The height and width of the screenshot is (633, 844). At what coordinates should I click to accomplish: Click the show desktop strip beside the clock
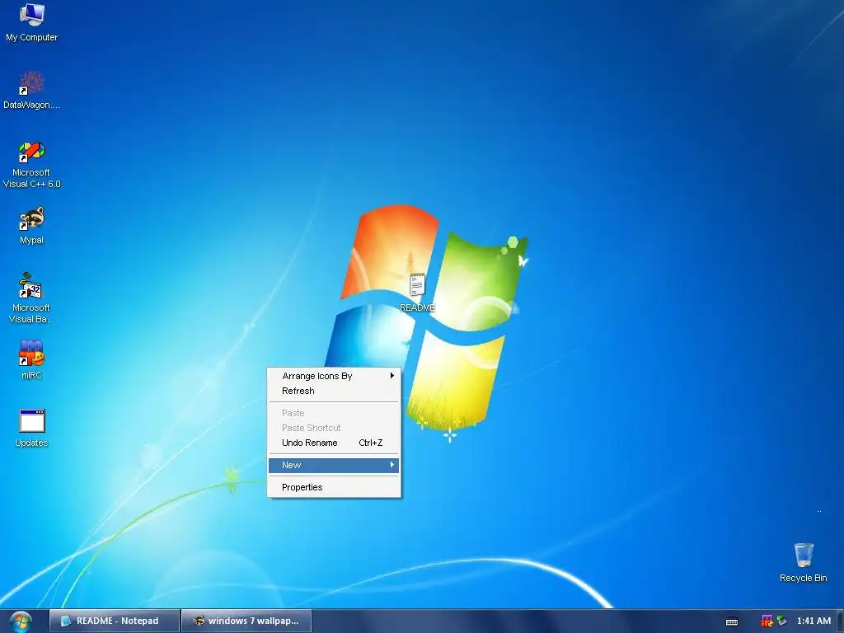pyautogui.click(x=840, y=621)
